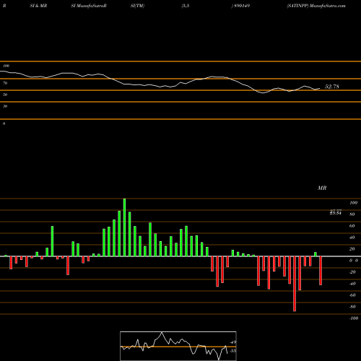Click the '(5,5' parameter text in the header

point(186,6)
